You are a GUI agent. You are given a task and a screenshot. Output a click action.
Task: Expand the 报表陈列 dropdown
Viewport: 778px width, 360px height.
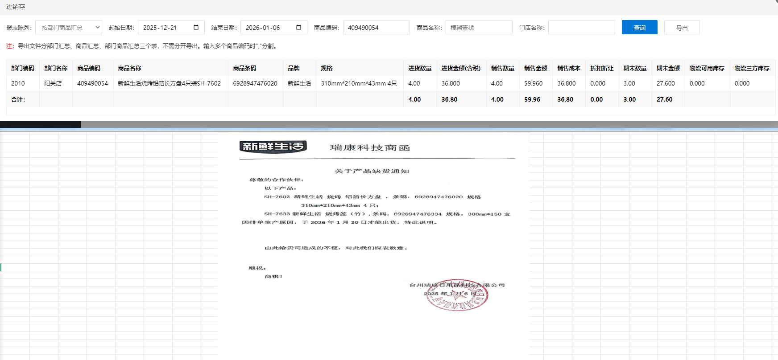tap(69, 27)
